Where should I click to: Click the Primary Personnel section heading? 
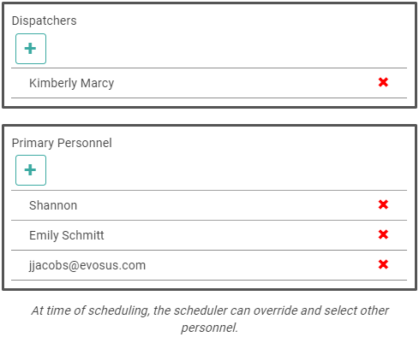pos(62,143)
